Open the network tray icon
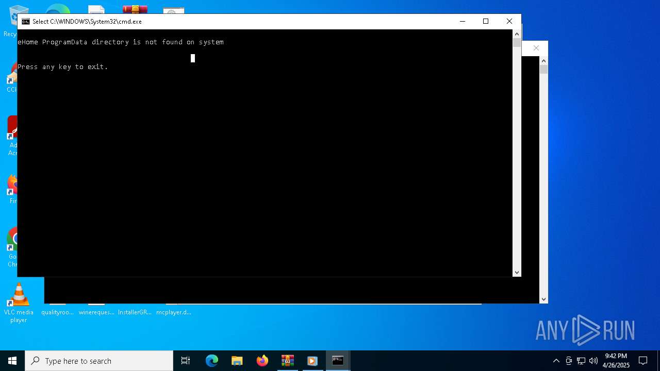The width and height of the screenshot is (660, 371). [x=581, y=361]
